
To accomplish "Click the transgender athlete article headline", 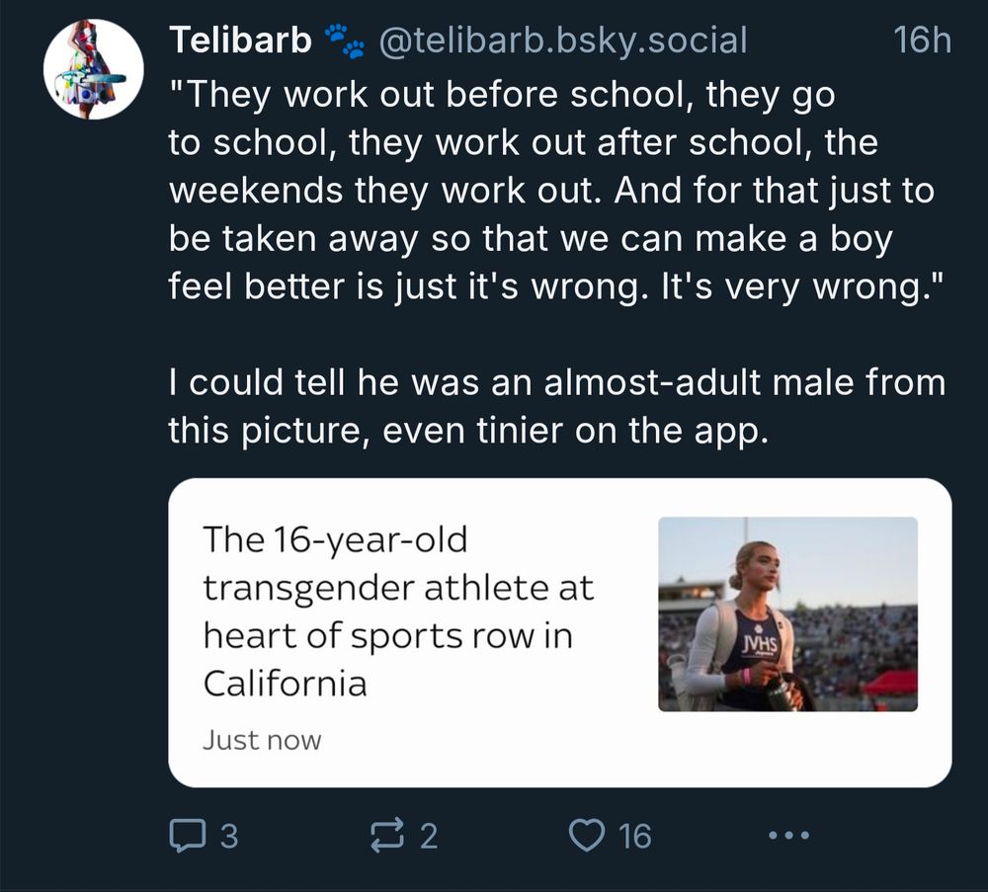I will (397, 611).
